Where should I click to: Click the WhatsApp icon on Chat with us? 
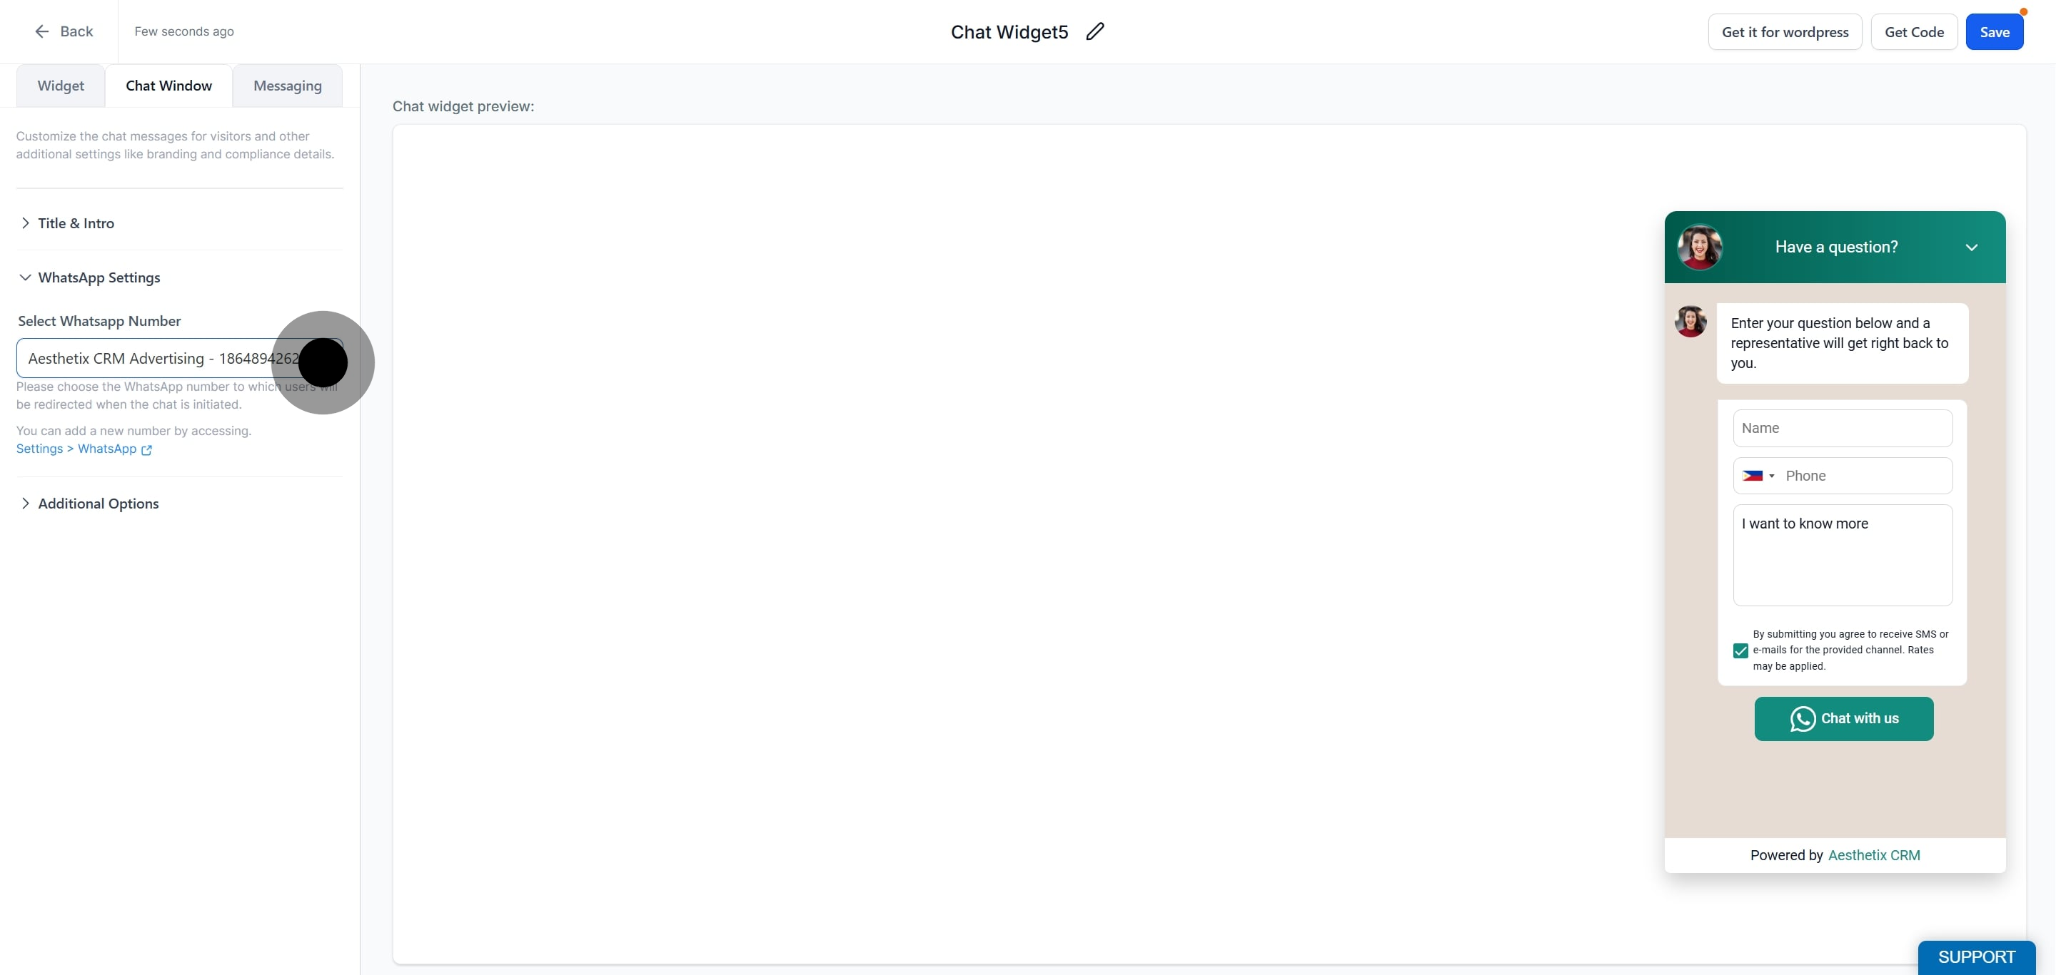(x=1803, y=718)
